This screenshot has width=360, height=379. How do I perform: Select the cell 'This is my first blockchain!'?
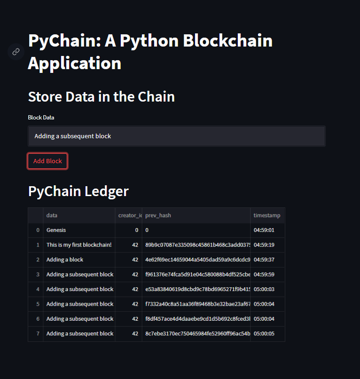coord(78,245)
